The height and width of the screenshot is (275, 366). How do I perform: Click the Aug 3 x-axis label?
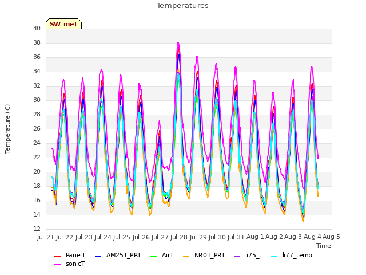pos(293,237)
